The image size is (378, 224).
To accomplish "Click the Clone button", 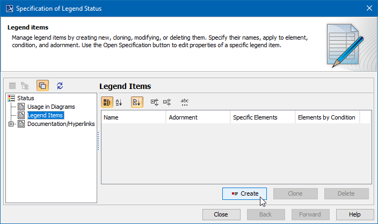I will pyautogui.click(x=295, y=193).
